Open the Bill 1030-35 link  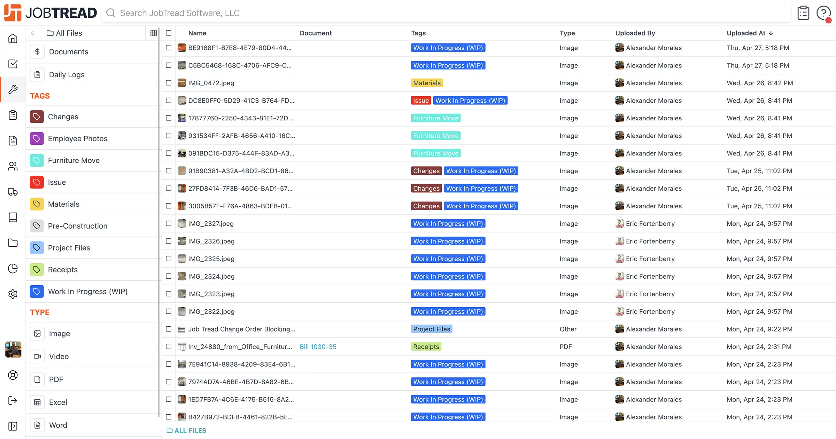[x=318, y=346]
